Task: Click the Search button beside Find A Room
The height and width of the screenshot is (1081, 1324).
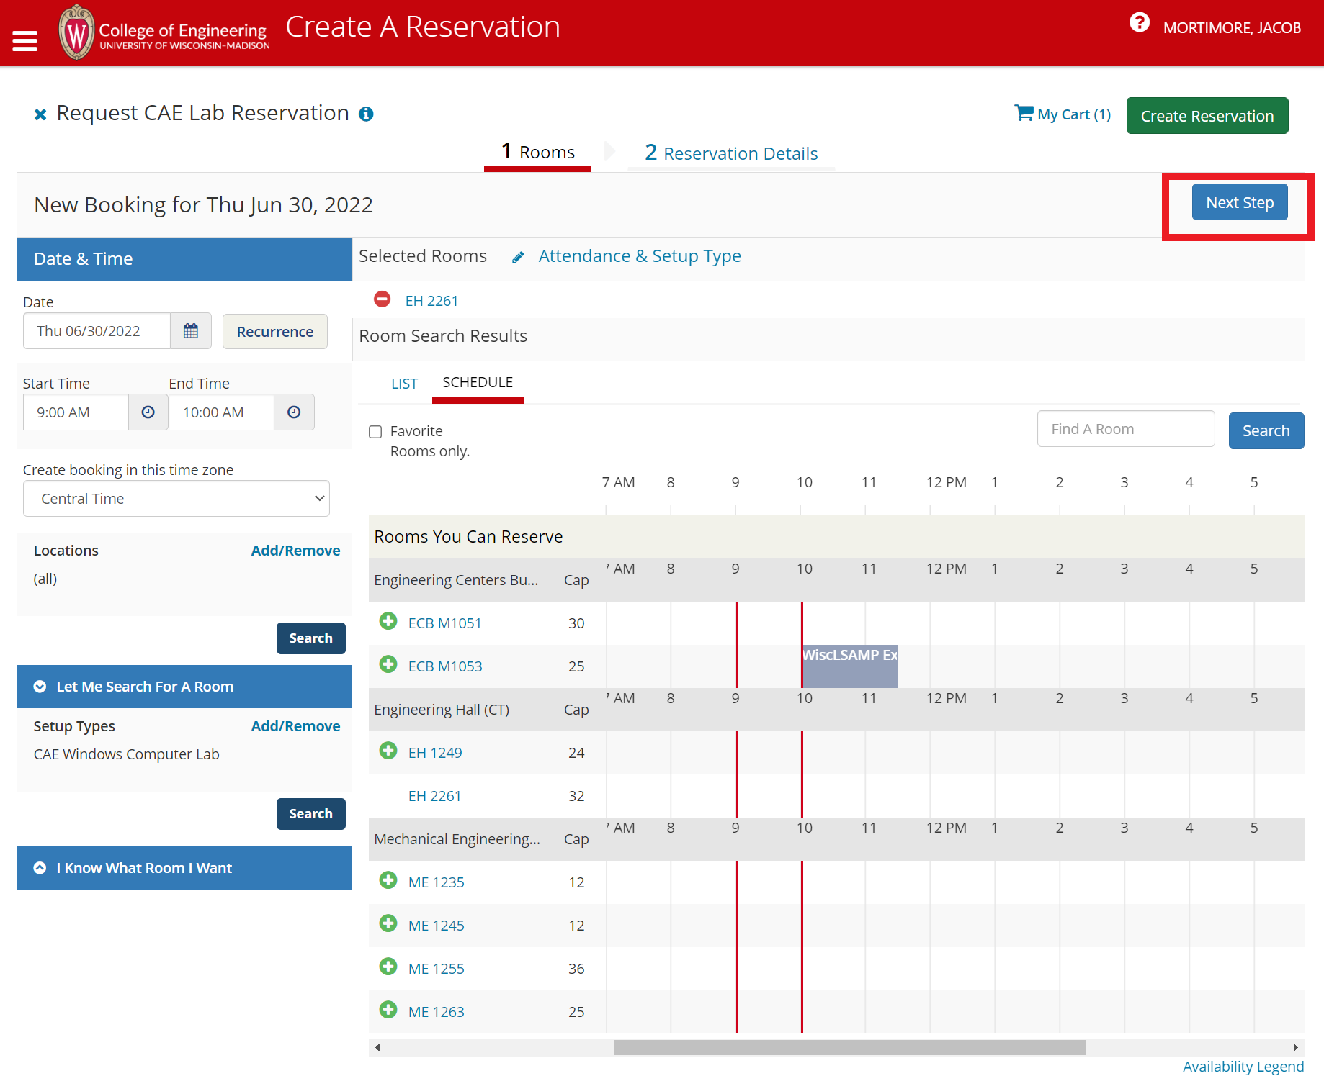Action: (1266, 430)
